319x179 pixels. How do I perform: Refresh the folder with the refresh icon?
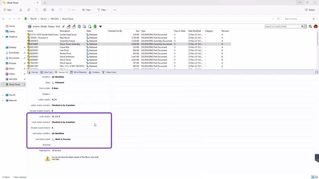(x=279, y=19)
